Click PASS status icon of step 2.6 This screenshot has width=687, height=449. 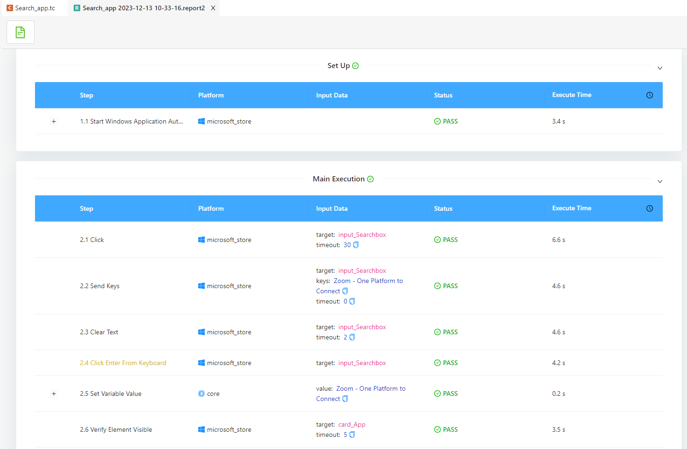point(437,429)
